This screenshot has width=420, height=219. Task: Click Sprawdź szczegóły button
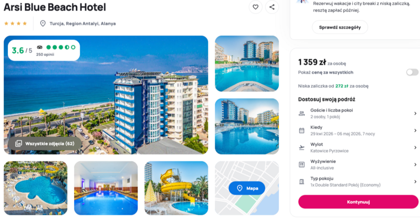[x=340, y=27]
